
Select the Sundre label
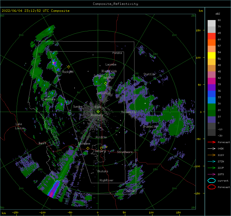click(x=78, y=106)
